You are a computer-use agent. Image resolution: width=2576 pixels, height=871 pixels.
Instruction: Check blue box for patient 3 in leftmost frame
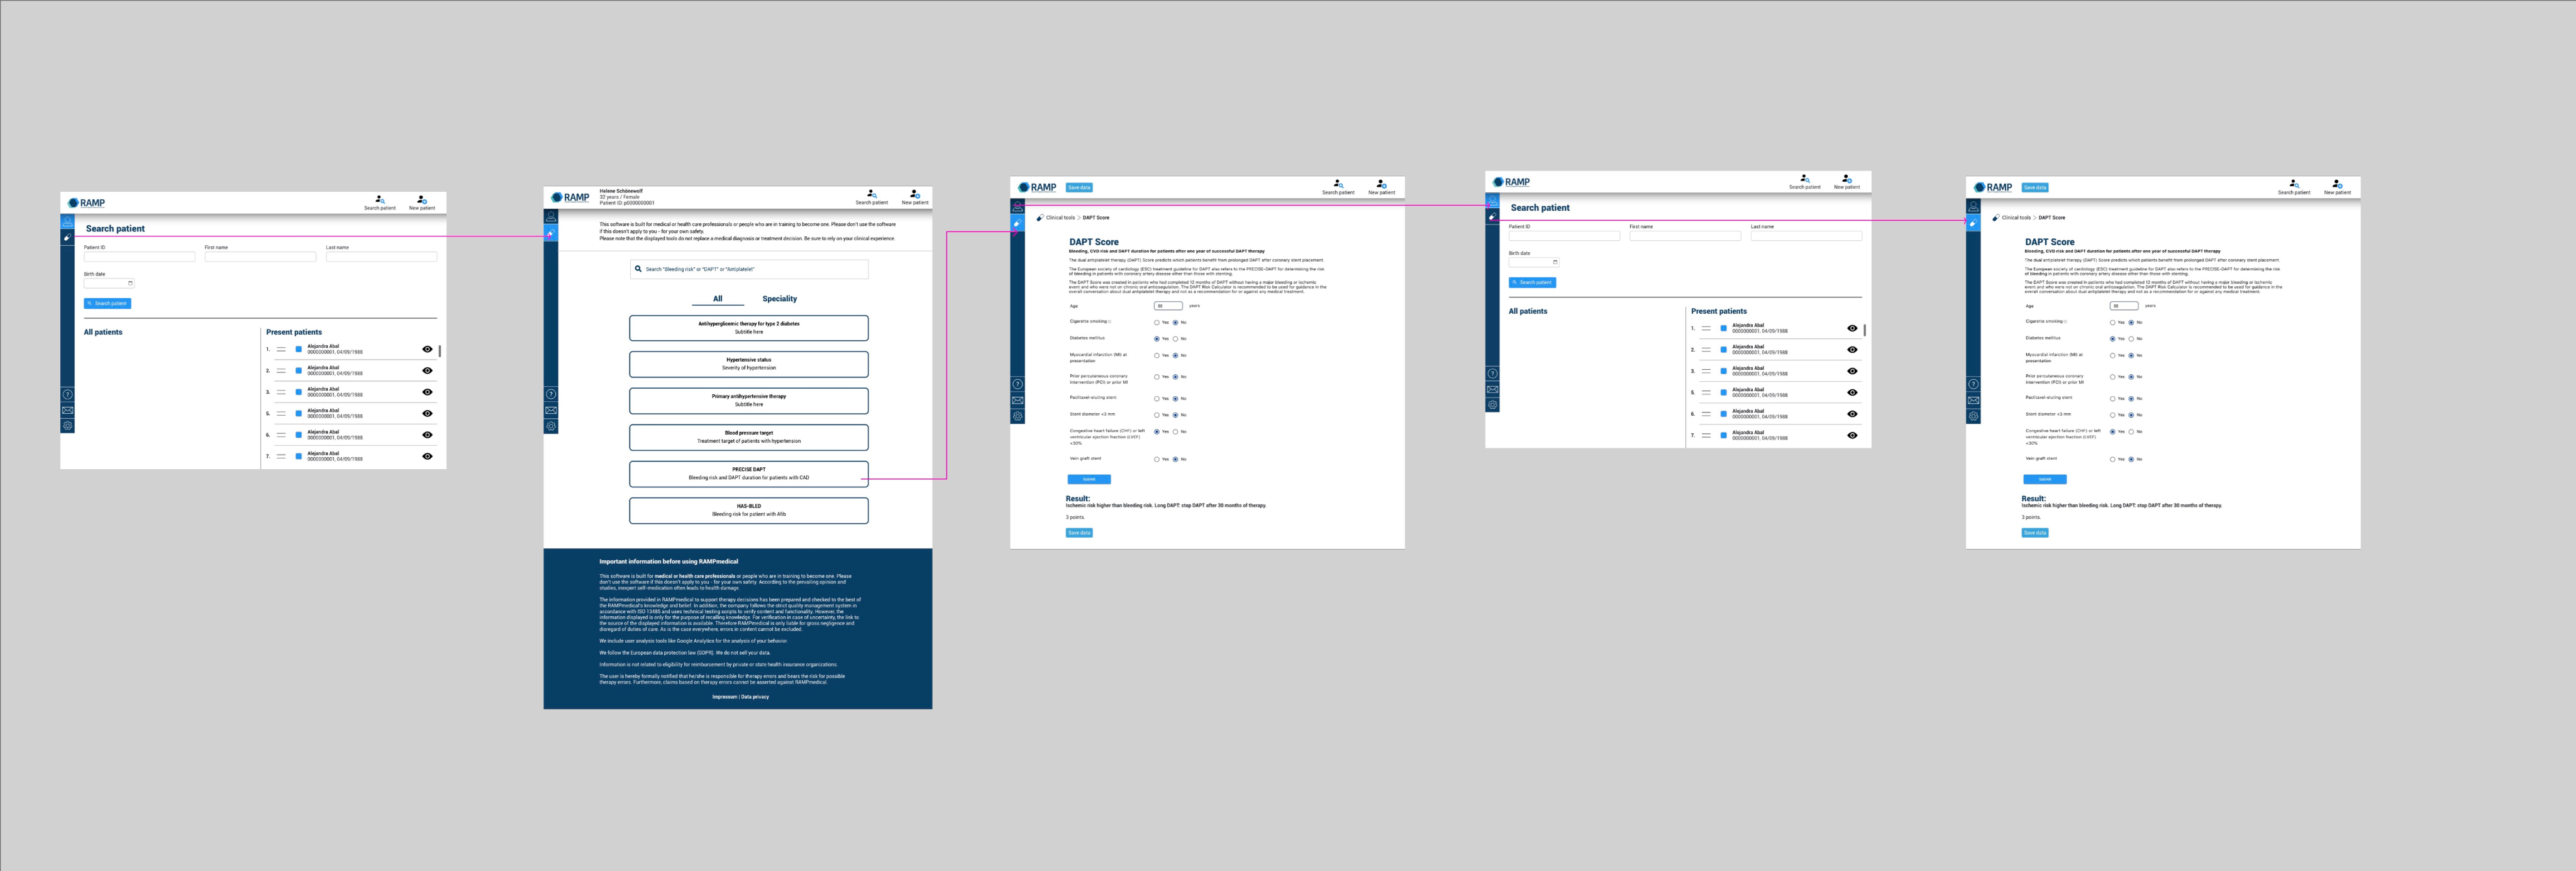click(298, 392)
